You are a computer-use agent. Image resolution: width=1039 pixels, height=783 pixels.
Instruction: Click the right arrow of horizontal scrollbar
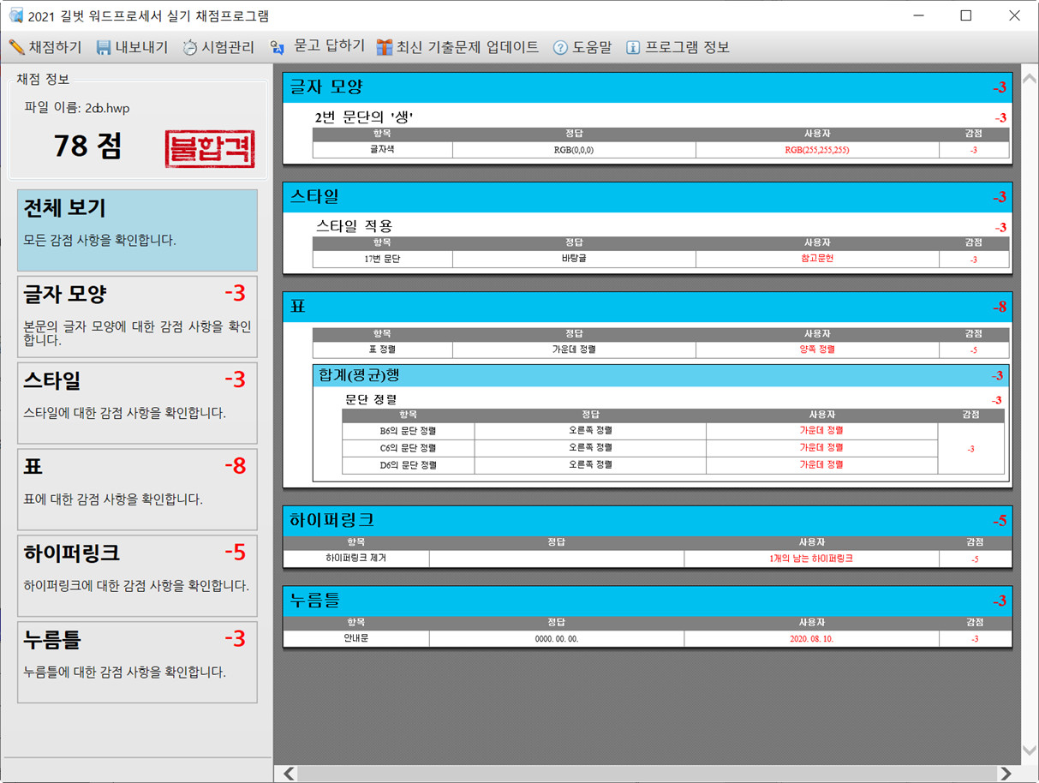1005,774
